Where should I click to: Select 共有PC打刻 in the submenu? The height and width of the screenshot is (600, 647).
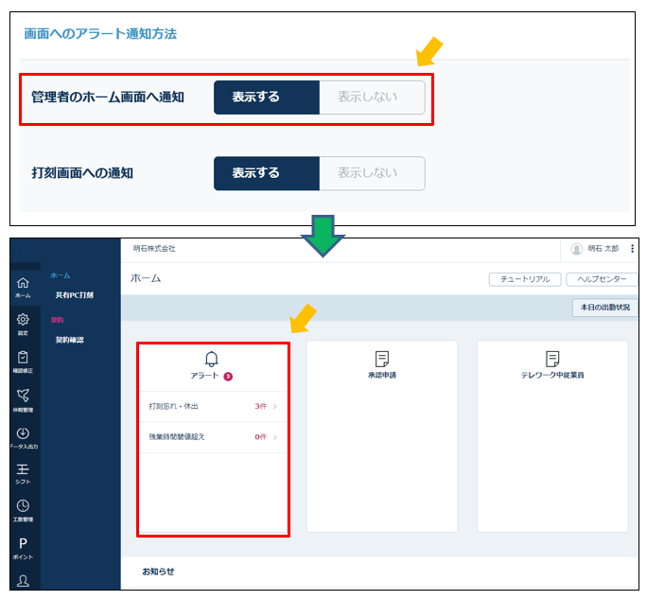75,295
